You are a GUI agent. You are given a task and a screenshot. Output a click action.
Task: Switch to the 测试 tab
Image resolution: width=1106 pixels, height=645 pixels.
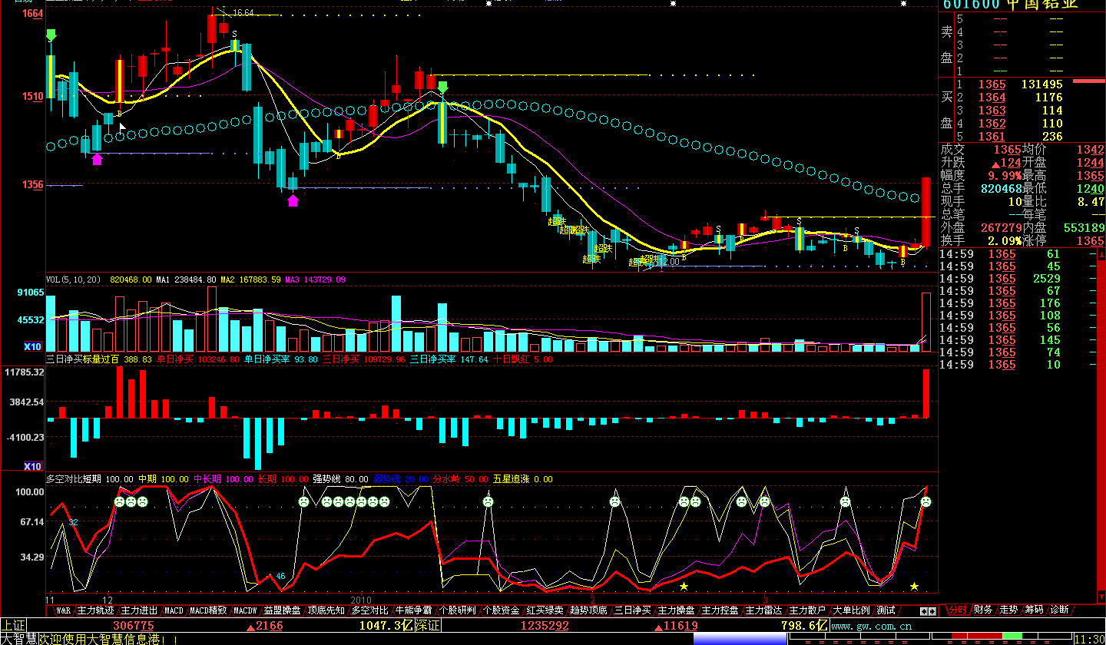click(886, 610)
